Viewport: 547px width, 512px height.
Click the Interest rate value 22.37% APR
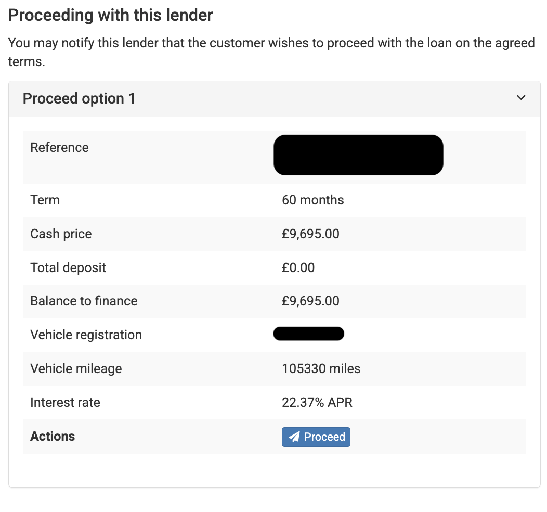pos(317,402)
